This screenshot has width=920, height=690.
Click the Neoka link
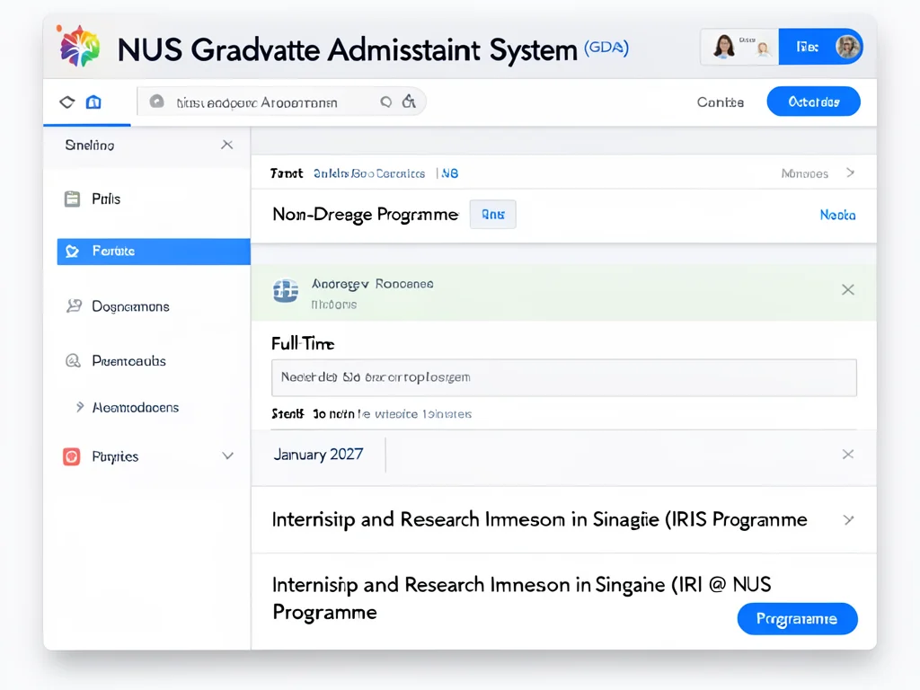click(837, 216)
